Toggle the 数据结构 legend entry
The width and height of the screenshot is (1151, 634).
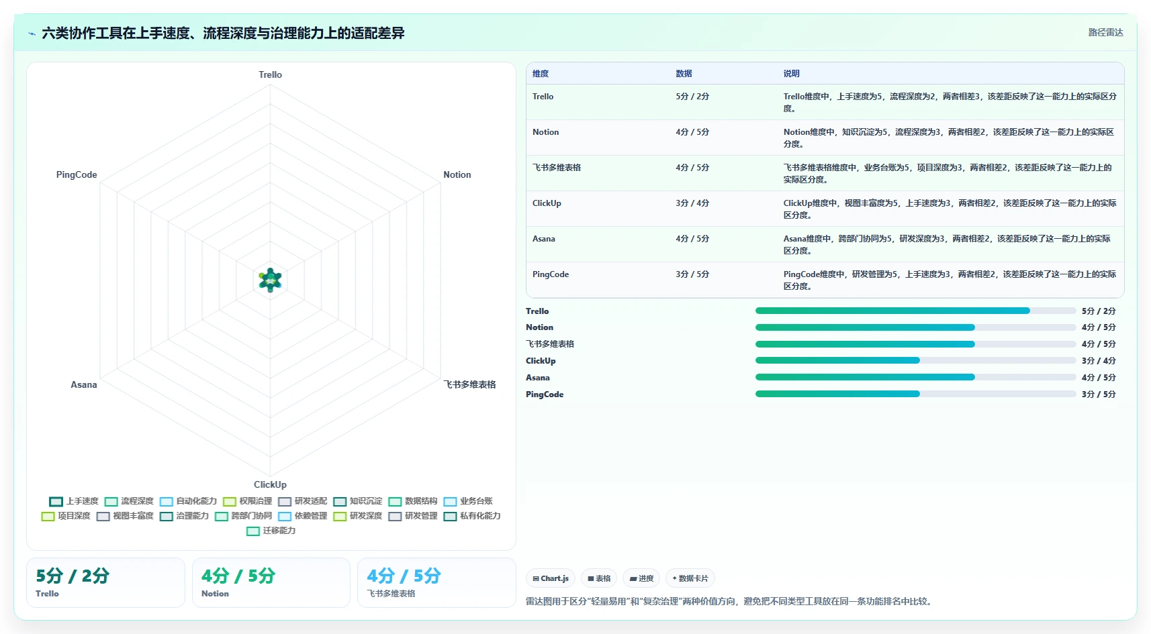412,501
